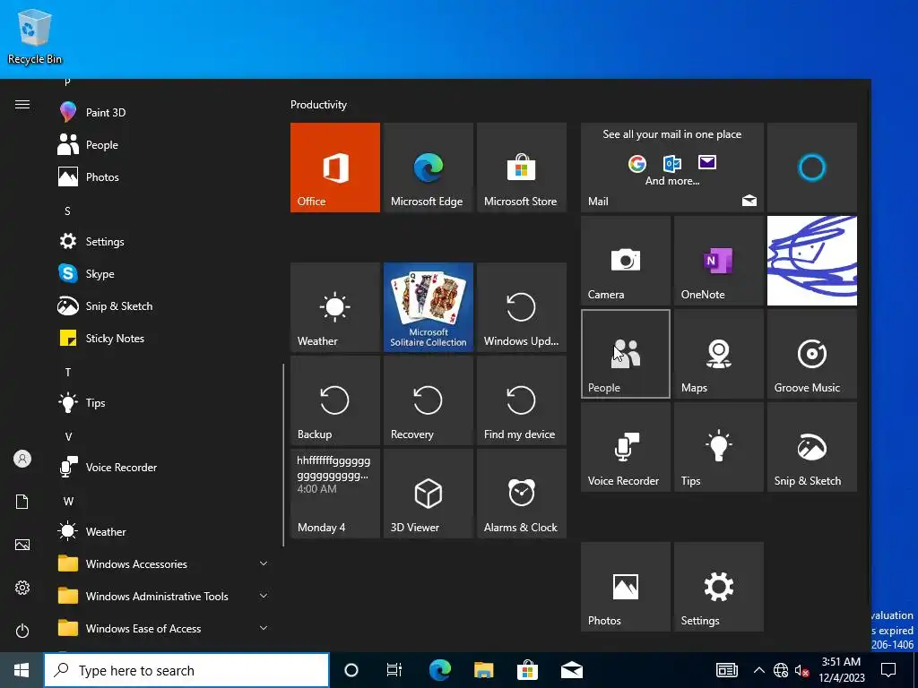This screenshot has width=918, height=688.
Task: Open the Action Center notifications
Action: coord(888,670)
